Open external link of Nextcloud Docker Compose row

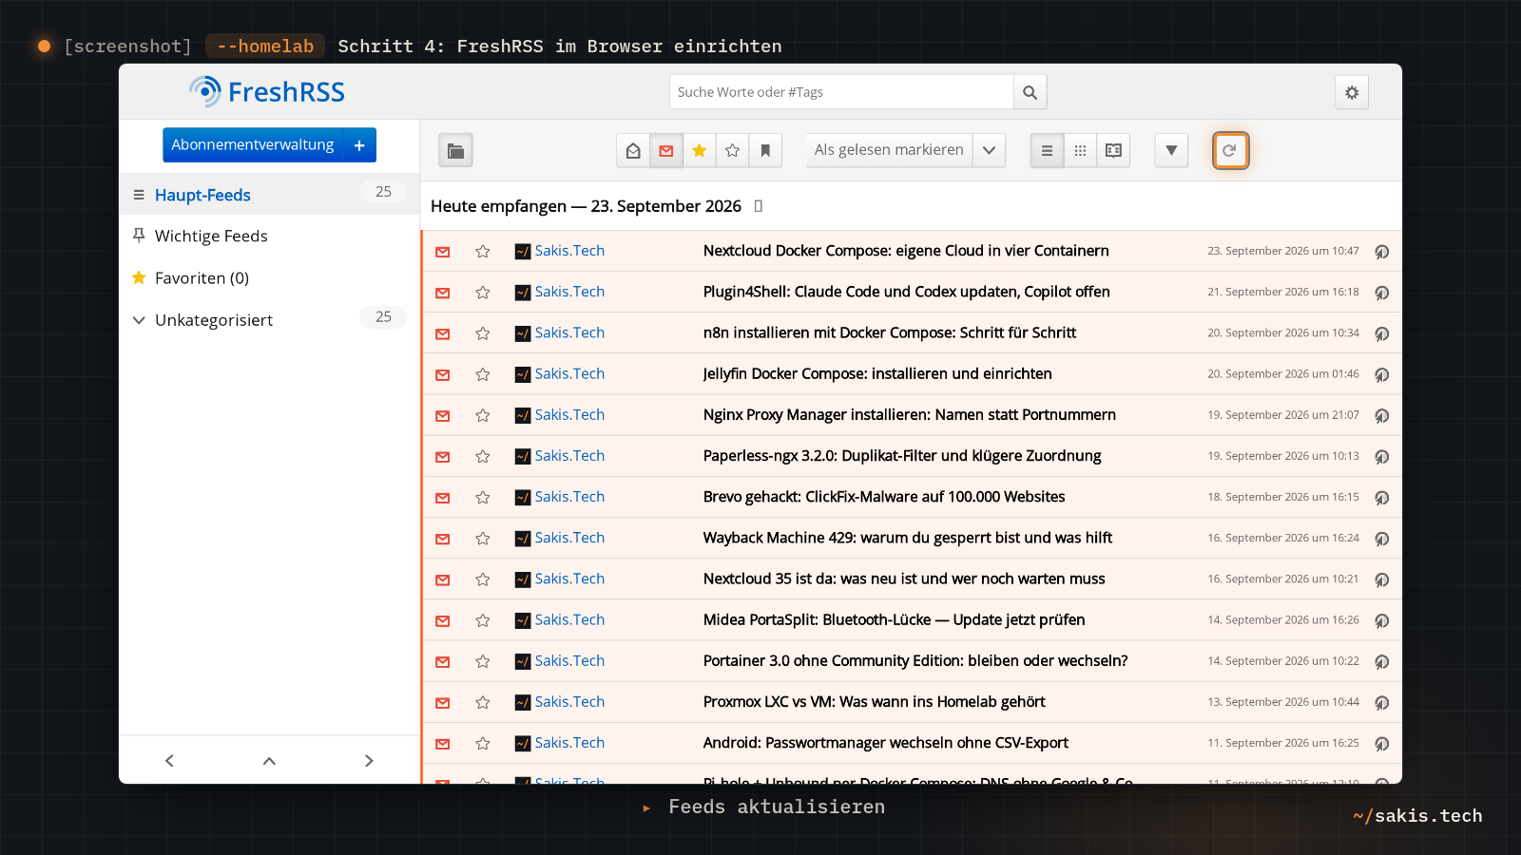pos(1382,252)
